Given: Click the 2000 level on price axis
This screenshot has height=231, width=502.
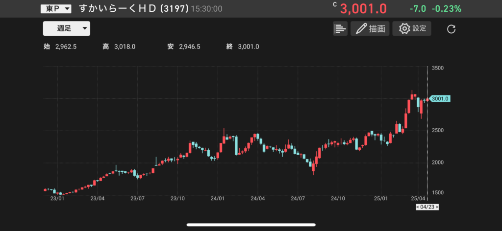Looking at the screenshot, I should pos(439,162).
